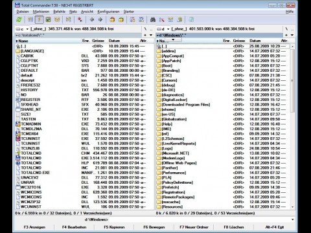
Task: Go back with the left arrow icon
Action: tap(92, 19)
